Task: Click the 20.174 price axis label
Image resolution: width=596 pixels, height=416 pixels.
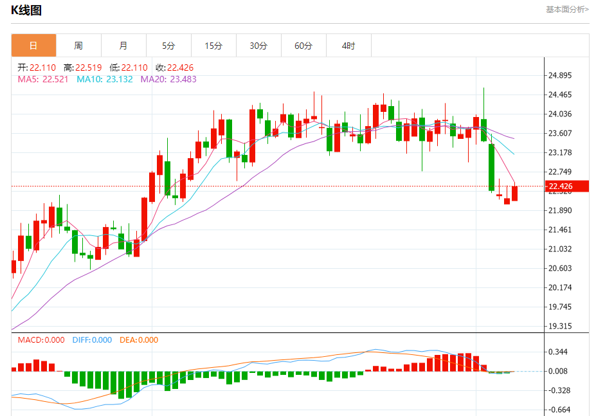Action: 560,287
